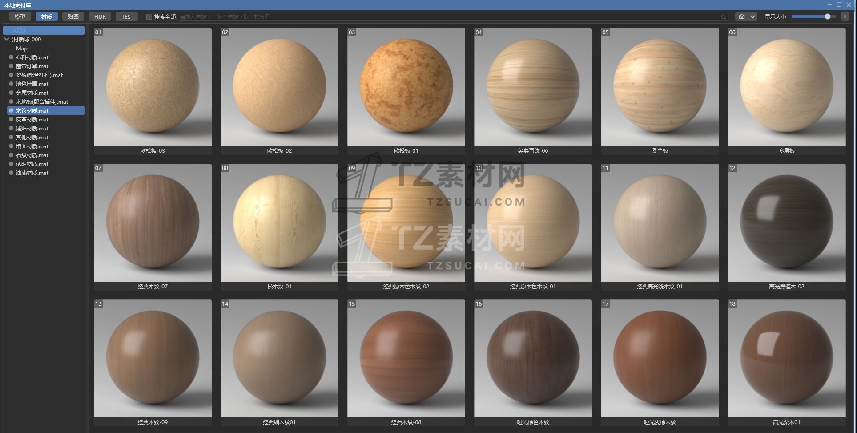Open 布料材质.mat in the tree
The image size is (857, 433).
pyautogui.click(x=32, y=57)
